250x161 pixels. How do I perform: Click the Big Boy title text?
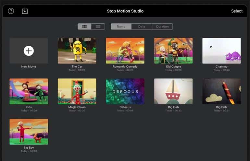coord(29,148)
